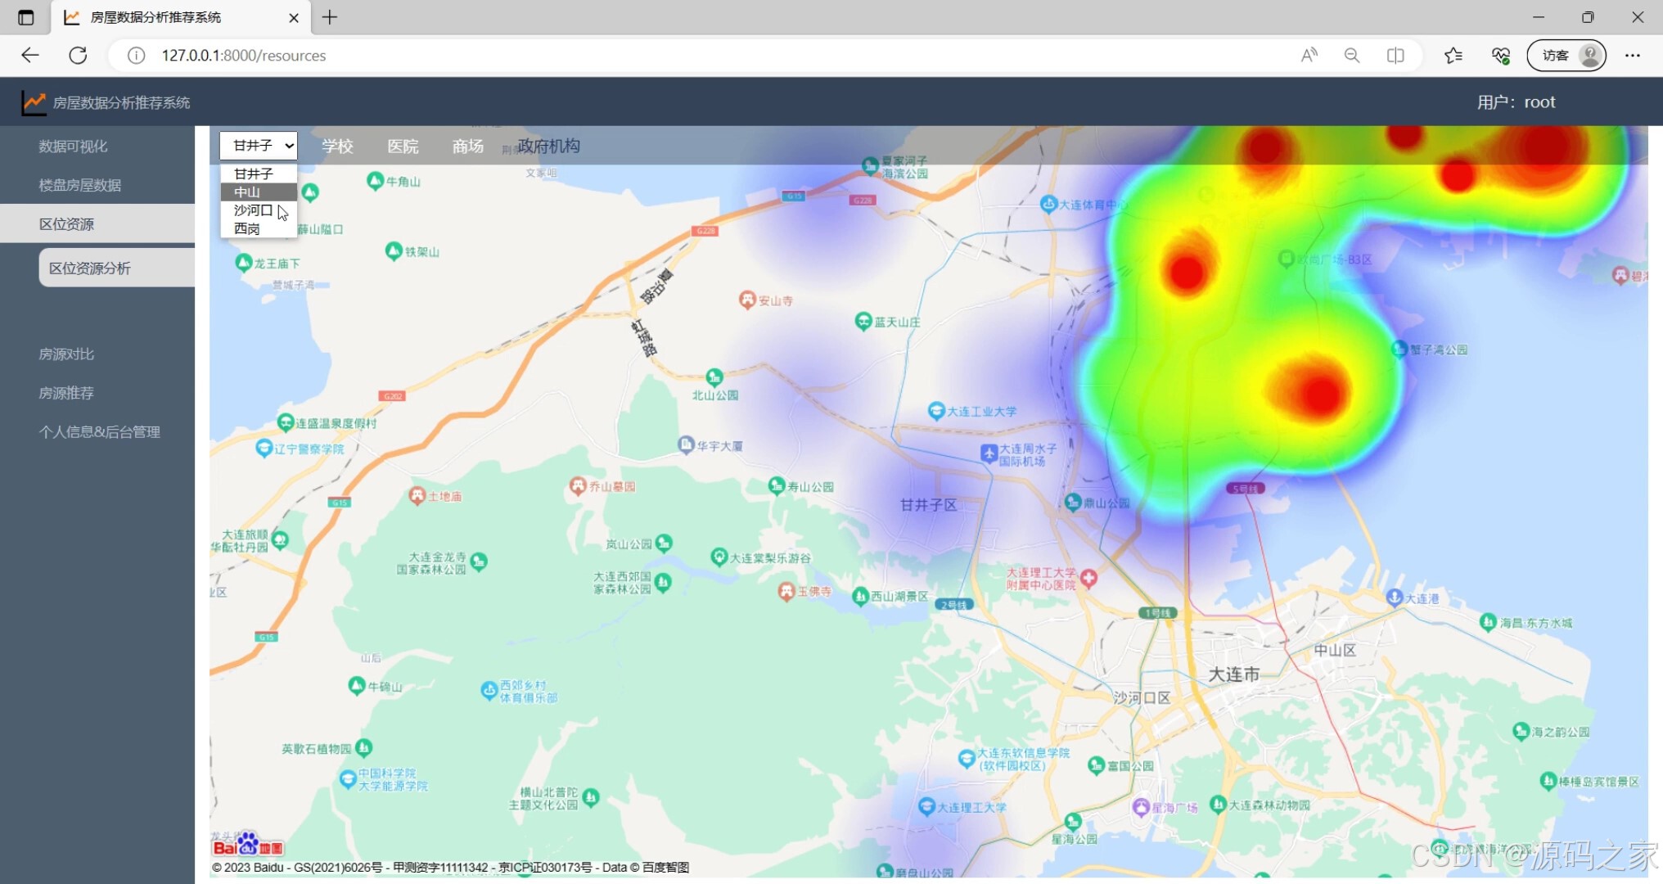The image size is (1663, 884).
Task: Switch to the 政府机构 tab
Action: [548, 145]
